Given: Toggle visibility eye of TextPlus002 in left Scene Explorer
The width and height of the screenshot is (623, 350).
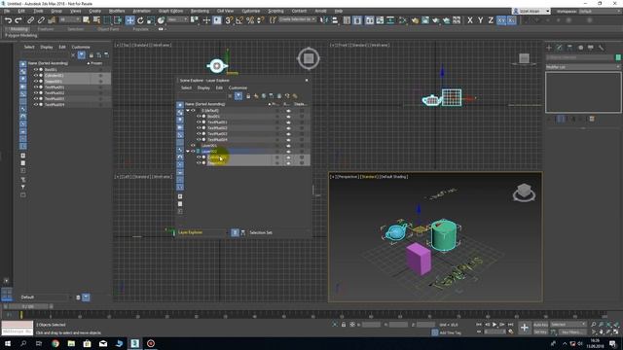Looking at the screenshot, I should [35, 93].
